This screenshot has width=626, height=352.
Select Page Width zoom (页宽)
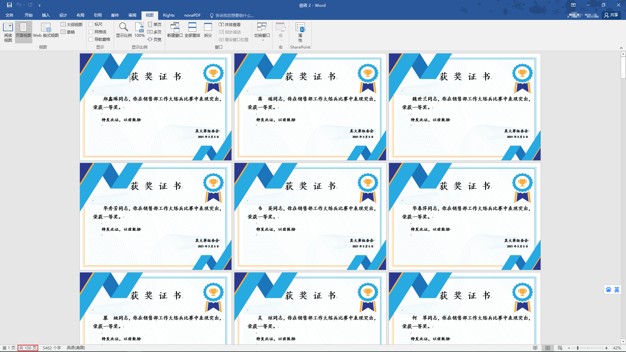pos(155,39)
